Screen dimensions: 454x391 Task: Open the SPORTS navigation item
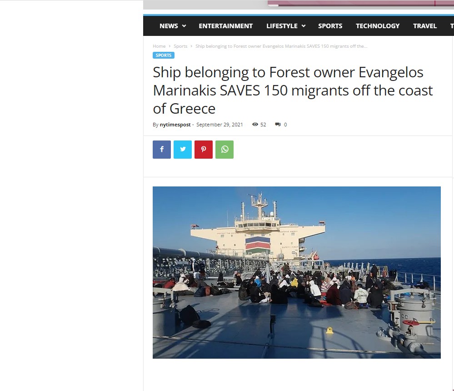point(330,26)
